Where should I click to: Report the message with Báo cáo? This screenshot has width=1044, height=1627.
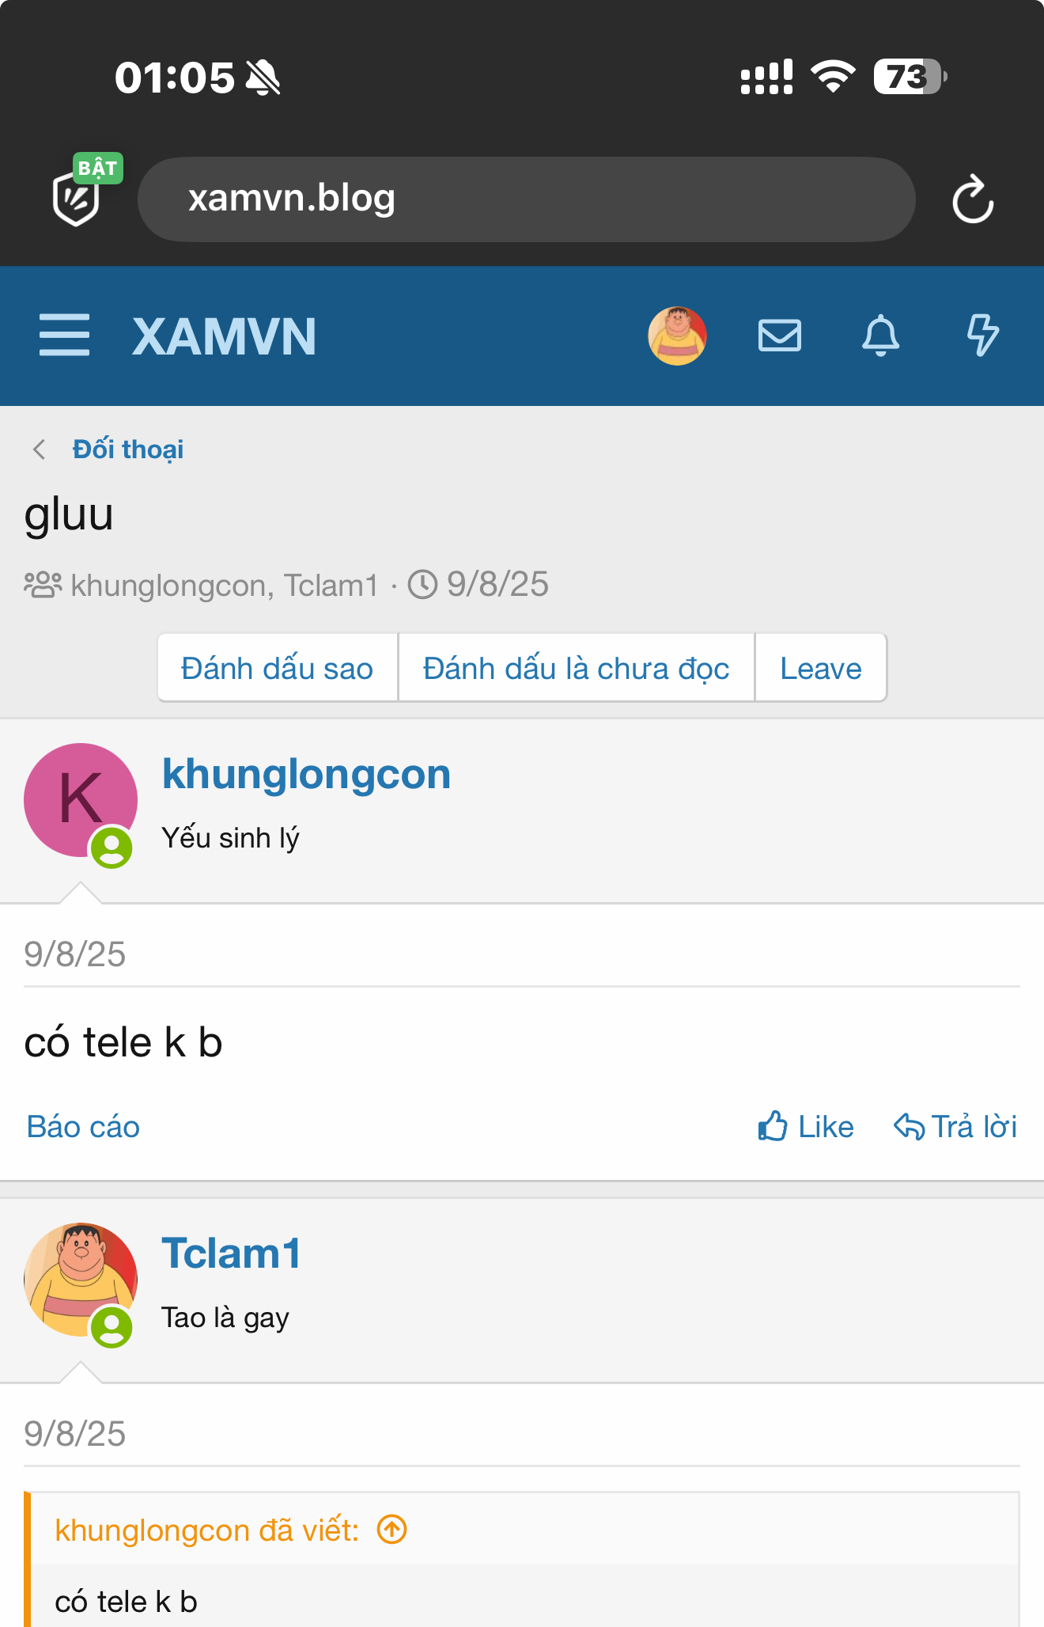coord(83,1127)
